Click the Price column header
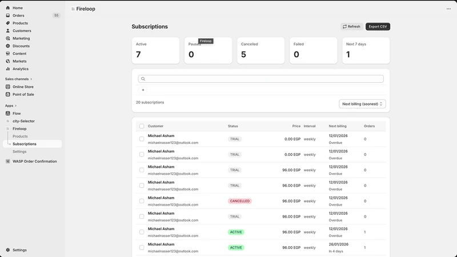Image resolution: width=457 pixels, height=257 pixels. [x=296, y=126]
